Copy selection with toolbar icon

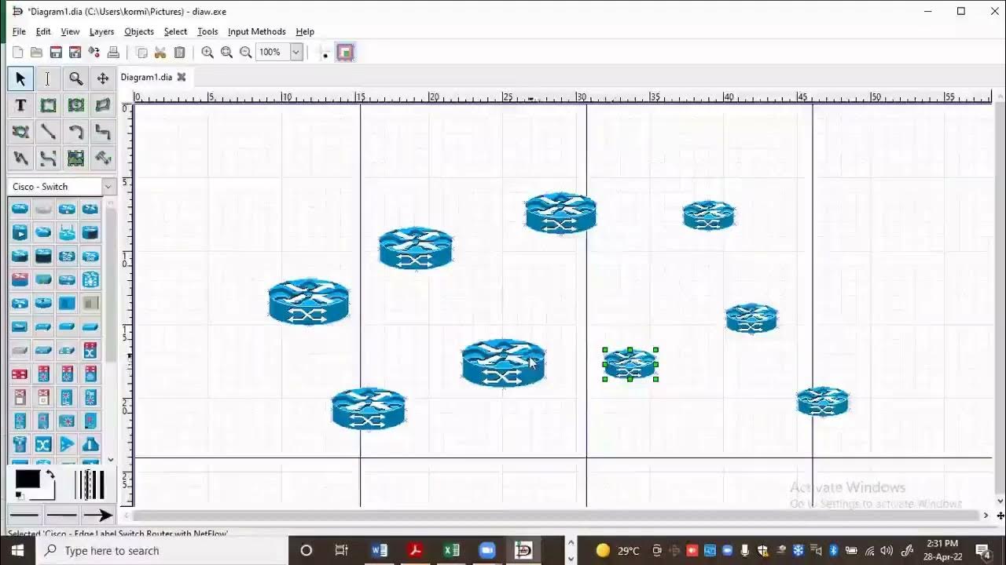click(x=141, y=53)
